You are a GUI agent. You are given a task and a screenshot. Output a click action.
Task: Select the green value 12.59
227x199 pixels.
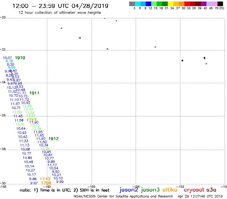[17, 112]
